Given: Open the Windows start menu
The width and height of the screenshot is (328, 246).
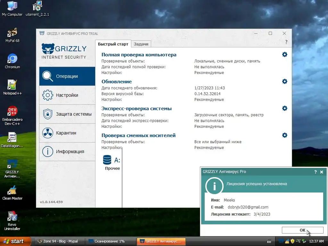Looking at the screenshot, I should (x=15, y=241).
